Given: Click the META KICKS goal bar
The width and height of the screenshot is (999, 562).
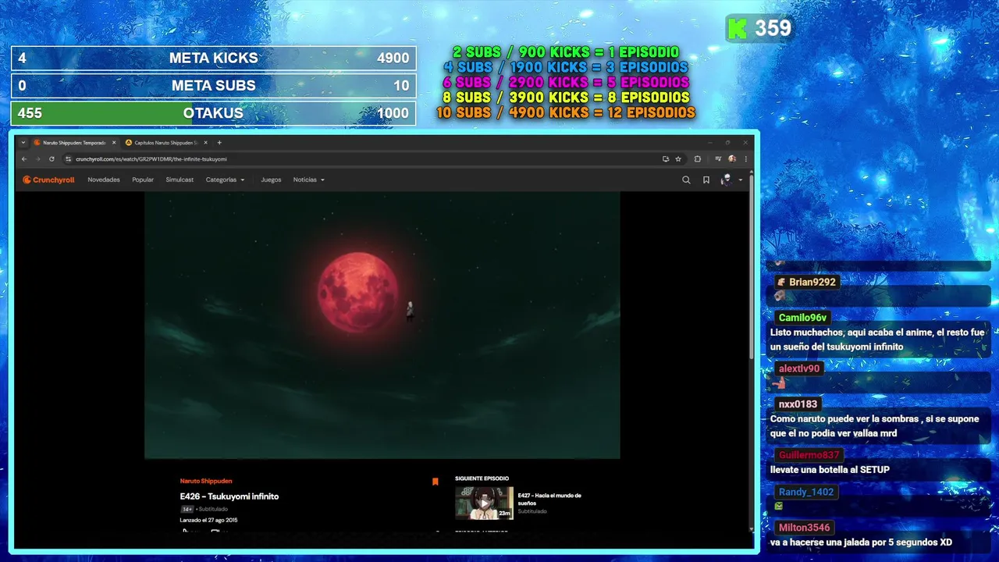Looking at the screenshot, I should [213, 58].
